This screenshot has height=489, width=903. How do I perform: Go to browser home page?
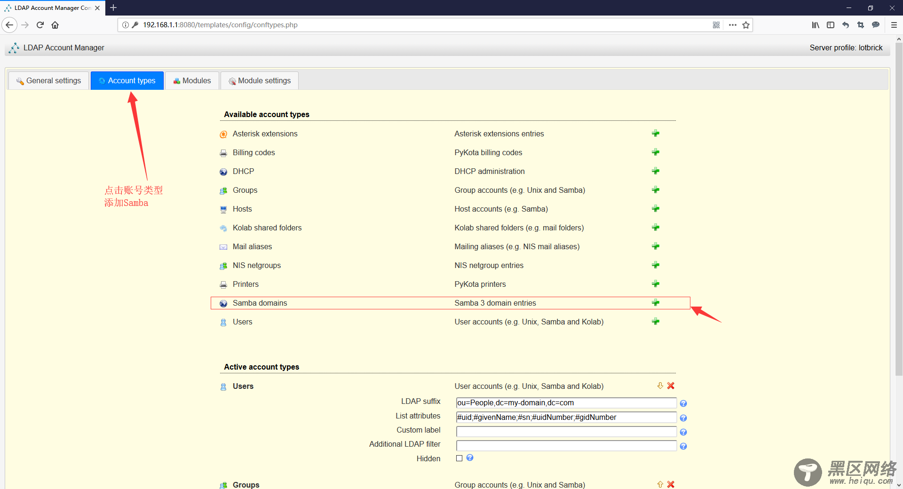(55, 25)
